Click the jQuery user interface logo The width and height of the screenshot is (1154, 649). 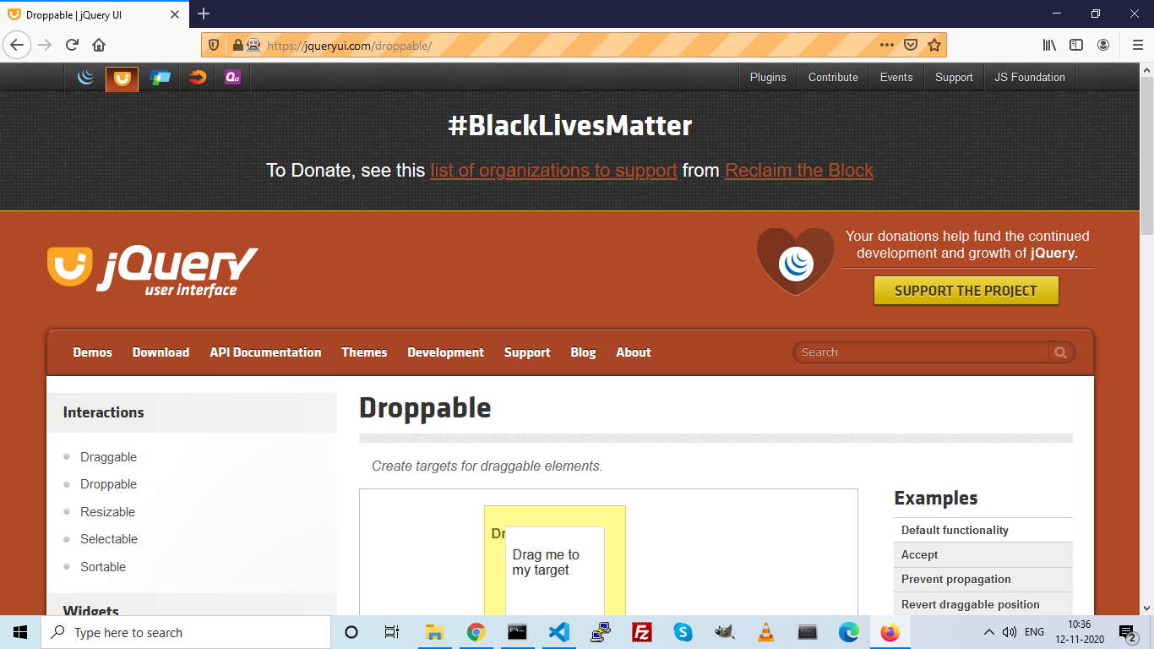[153, 271]
